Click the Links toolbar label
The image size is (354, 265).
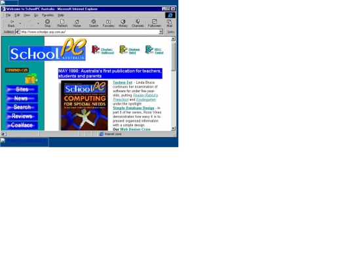click(171, 32)
